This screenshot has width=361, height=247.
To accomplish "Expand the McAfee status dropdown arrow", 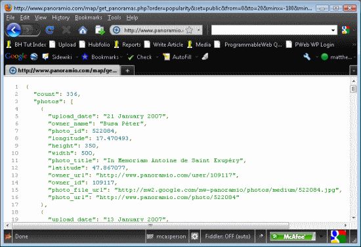I will click(x=321, y=236).
